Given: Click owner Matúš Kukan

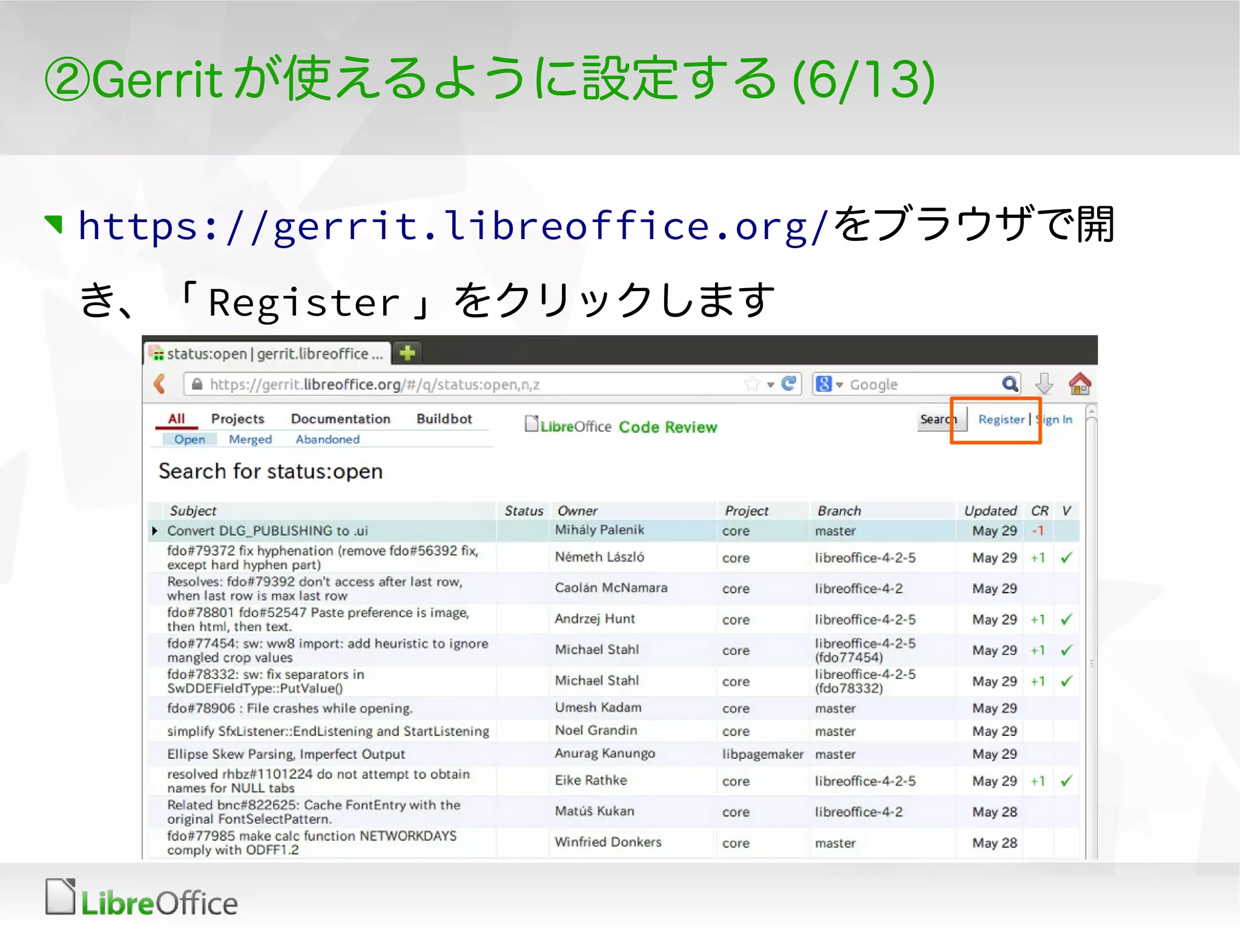Looking at the screenshot, I should 595,811.
